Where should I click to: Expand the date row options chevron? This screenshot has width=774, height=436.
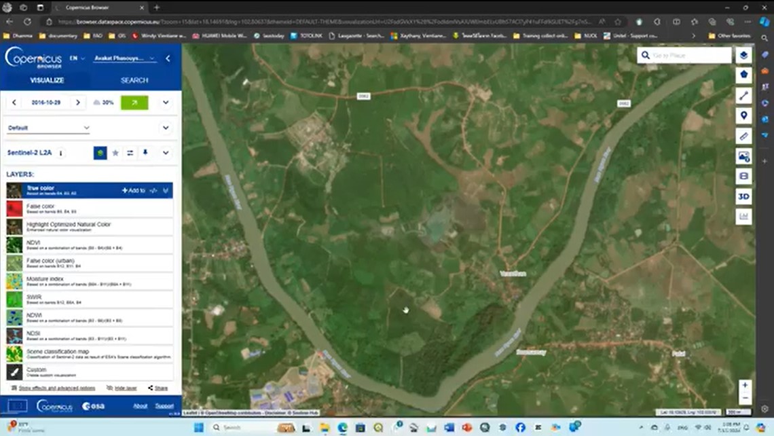pos(166,103)
